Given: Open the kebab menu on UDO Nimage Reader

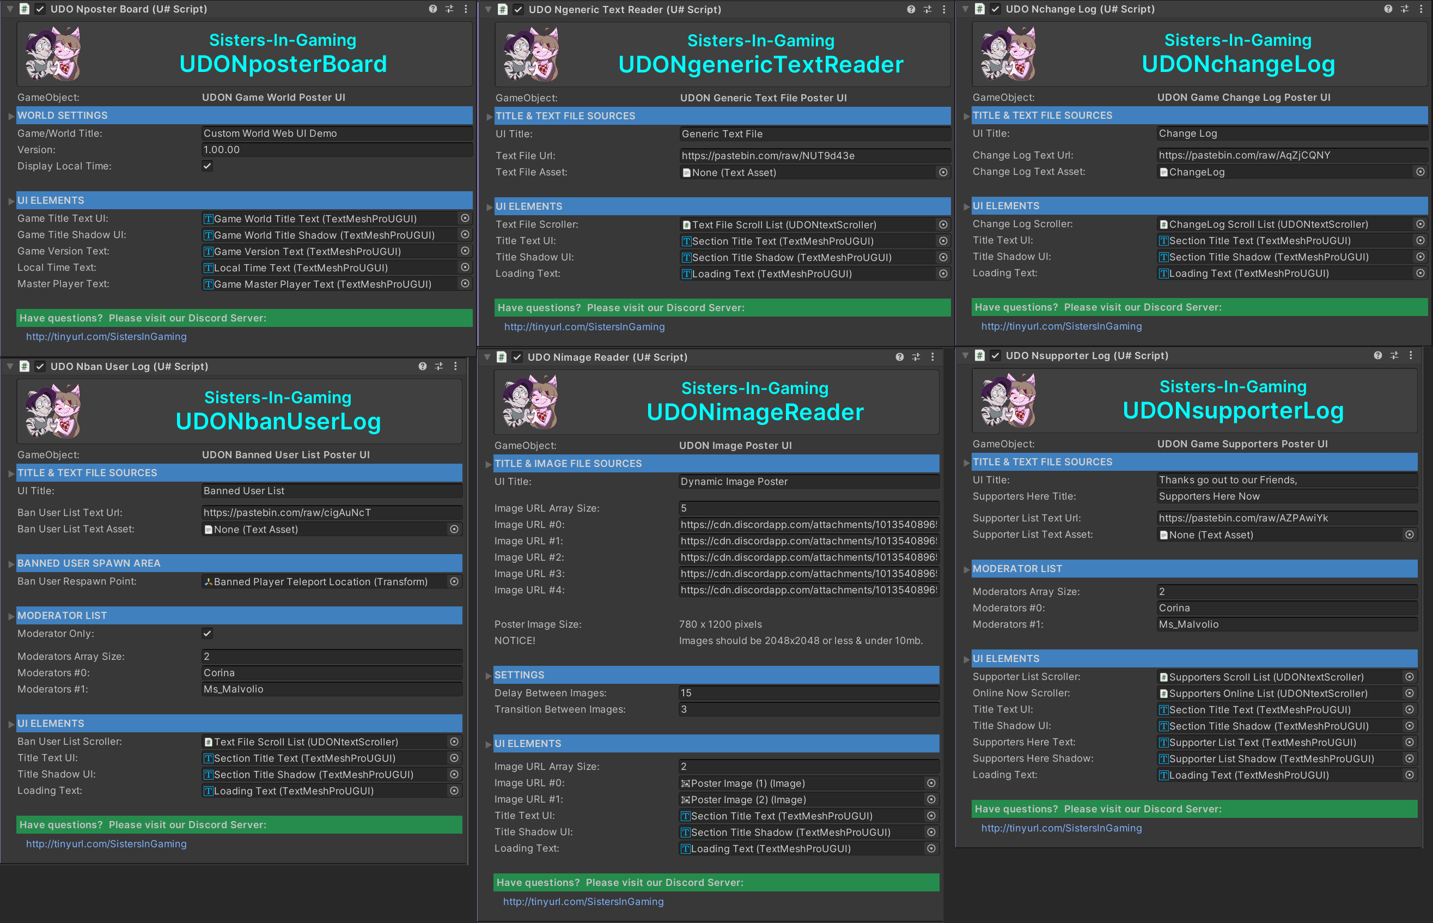Looking at the screenshot, I should click(933, 356).
